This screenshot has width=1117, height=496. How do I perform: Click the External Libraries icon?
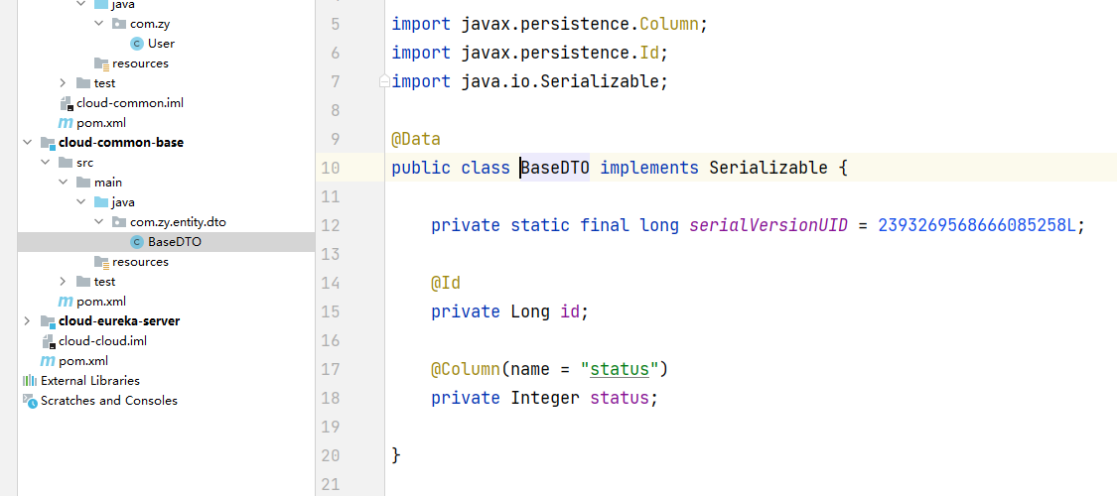[30, 381]
